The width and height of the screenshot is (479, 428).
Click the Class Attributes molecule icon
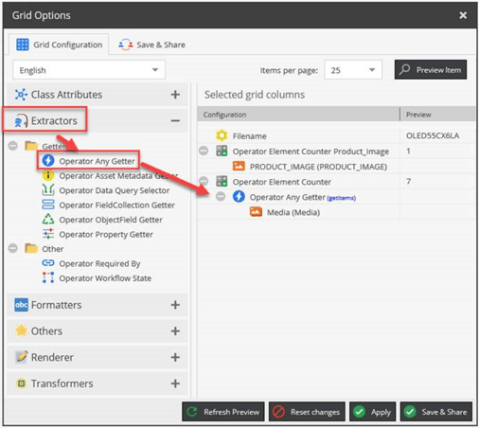coord(21,95)
